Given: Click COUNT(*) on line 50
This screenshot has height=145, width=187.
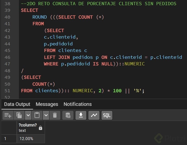Looking at the screenshot, I should pos(44,84).
